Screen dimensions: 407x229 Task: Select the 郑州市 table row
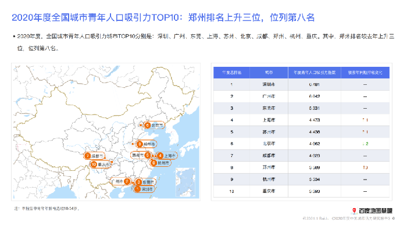pyautogui.click(x=301, y=167)
